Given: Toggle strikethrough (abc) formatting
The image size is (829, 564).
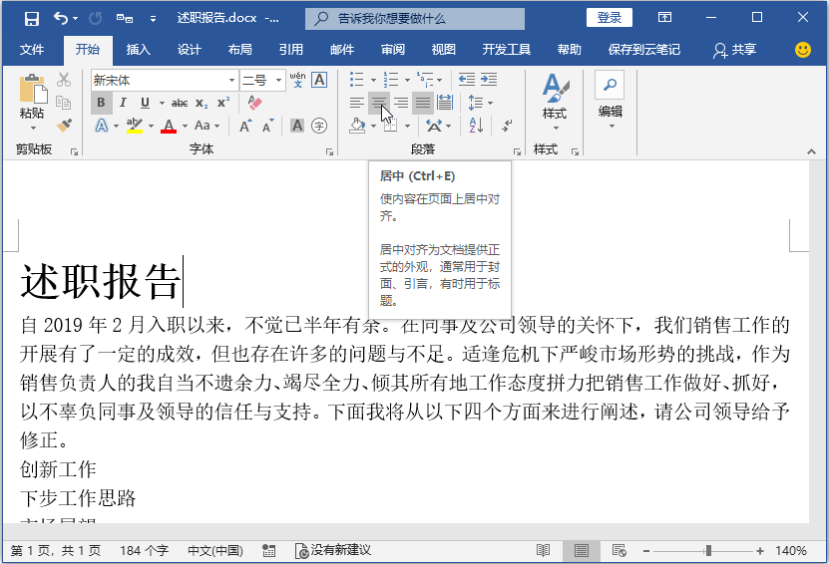Looking at the screenshot, I should 180,103.
